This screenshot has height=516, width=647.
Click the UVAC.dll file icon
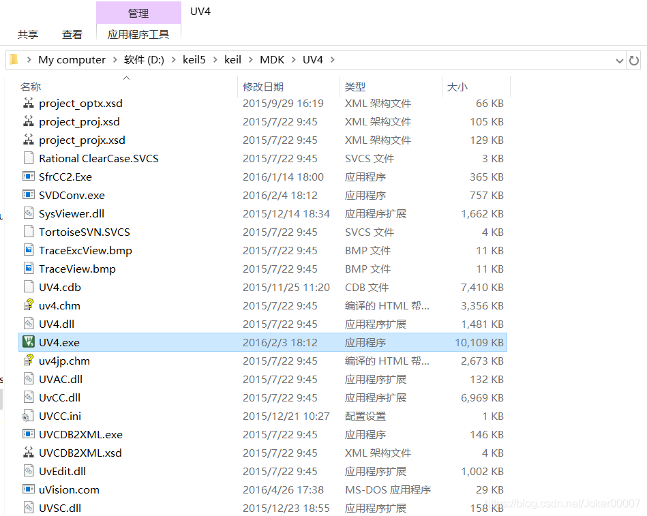click(28, 378)
